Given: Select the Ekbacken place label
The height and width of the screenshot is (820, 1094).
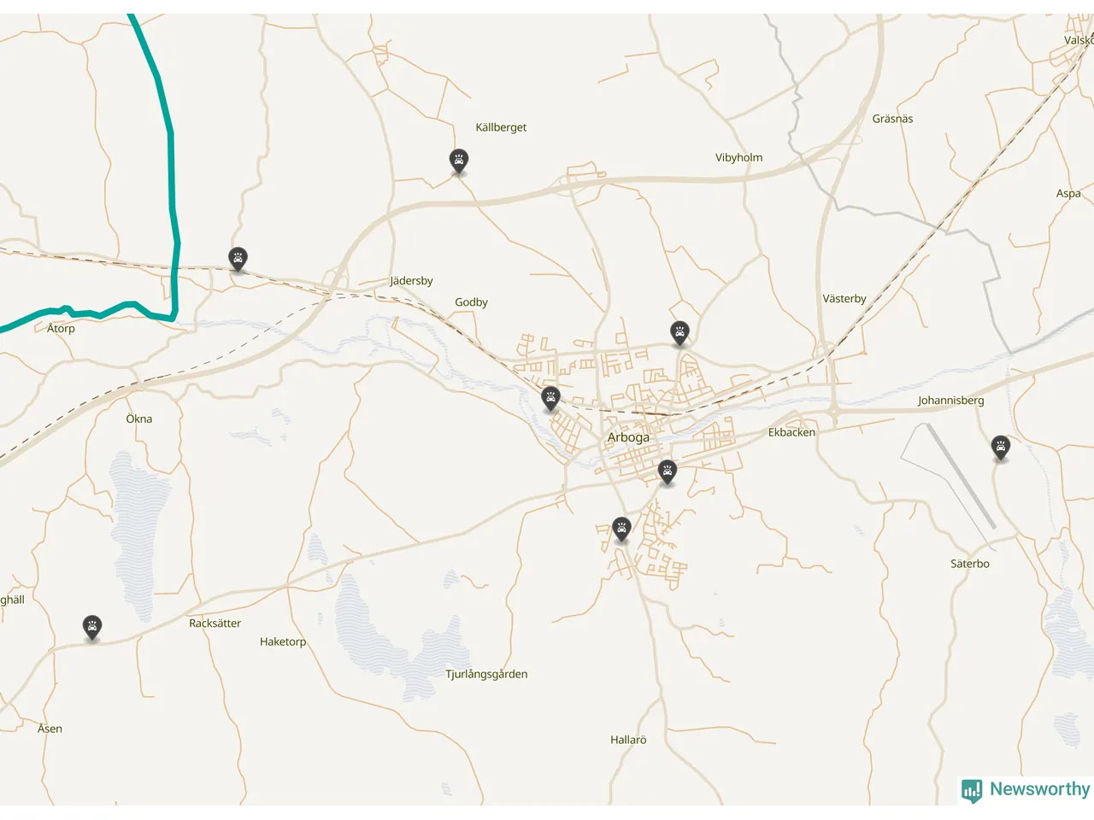Looking at the screenshot, I should point(791,432).
